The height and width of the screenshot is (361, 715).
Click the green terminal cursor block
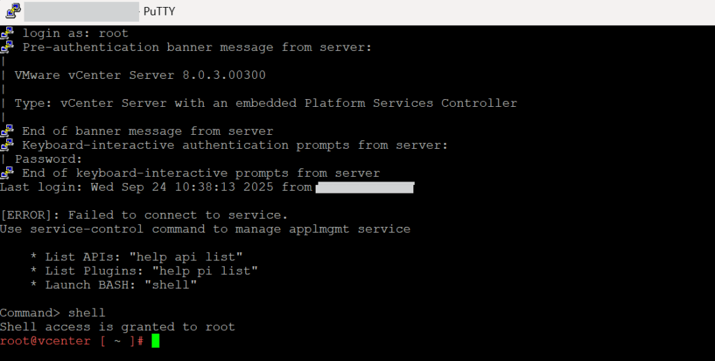[x=155, y=341]
